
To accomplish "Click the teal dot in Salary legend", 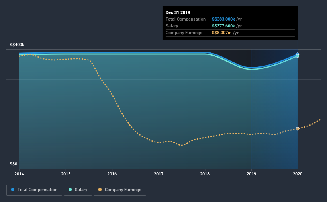I will (70, 190).
